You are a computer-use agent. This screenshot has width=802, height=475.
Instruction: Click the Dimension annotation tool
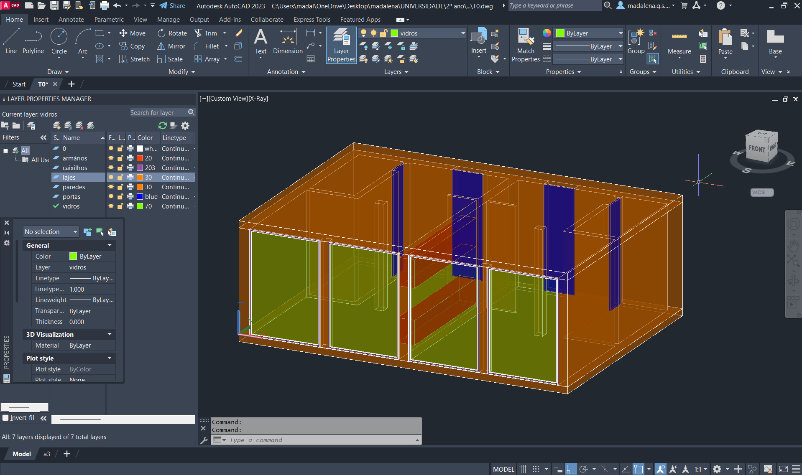(x=288, y=42)
